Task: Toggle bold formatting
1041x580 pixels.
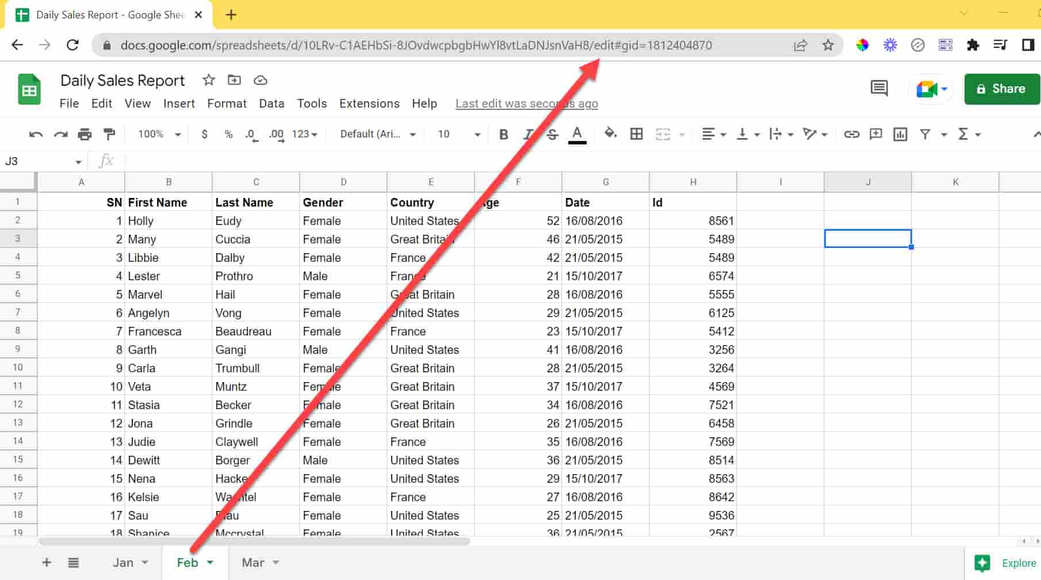Action: pyautogui.click(x=503, y=135)
